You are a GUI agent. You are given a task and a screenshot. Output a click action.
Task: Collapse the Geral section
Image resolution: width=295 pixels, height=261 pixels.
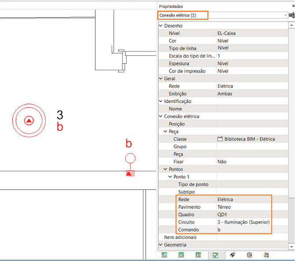pos(161,79)
